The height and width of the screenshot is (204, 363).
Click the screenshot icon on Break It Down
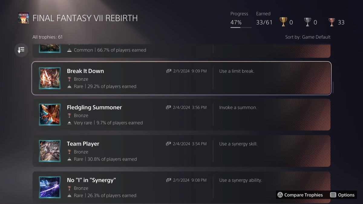coord(168,71)
